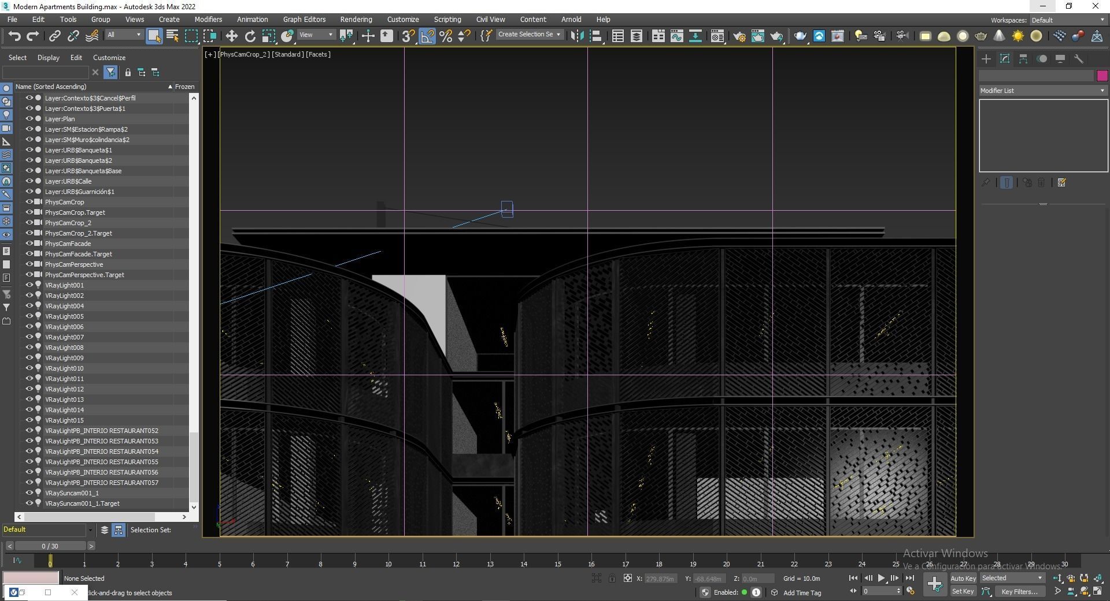Open the Material Editor icon
Image resolution: width=1110 pixels, height=601 pixels.
tap(717, 36)
